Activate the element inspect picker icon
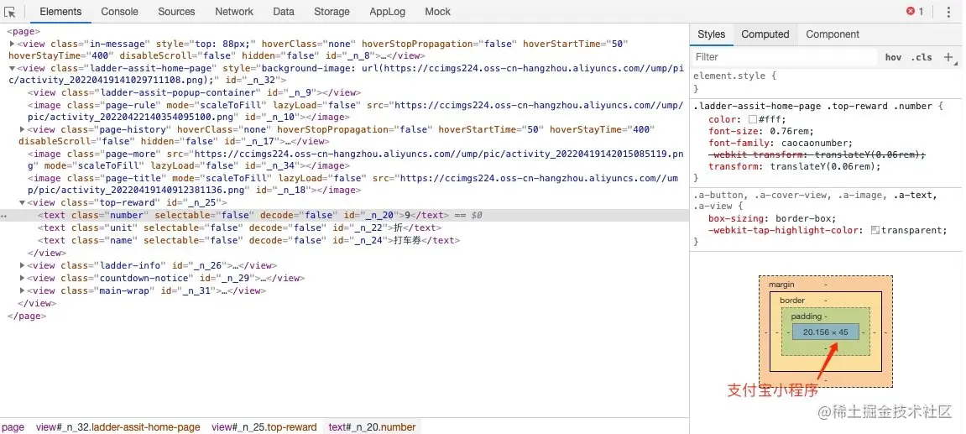966x434 pixels. pos(10,12)
